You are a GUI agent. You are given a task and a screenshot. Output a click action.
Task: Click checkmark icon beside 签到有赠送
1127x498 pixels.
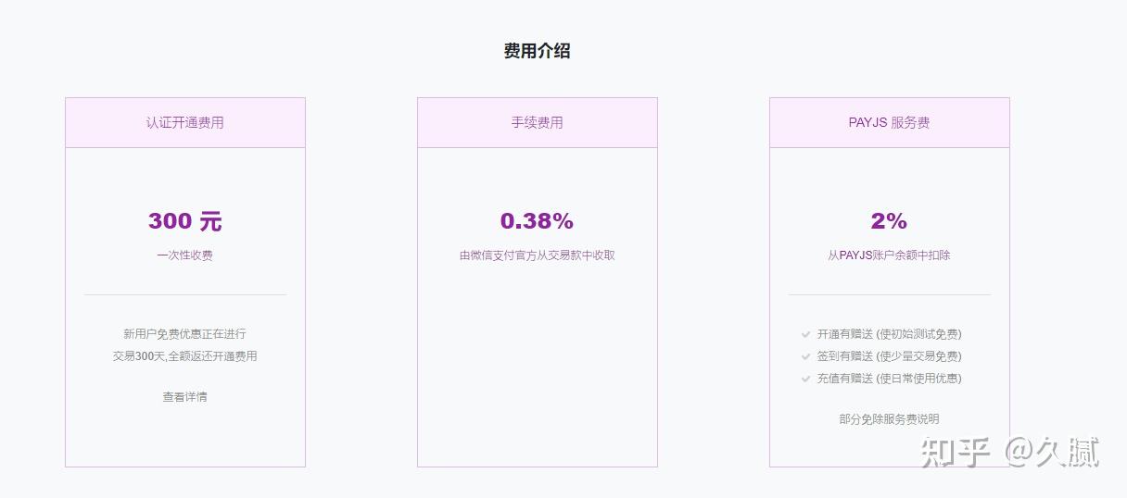coord(806,356)
